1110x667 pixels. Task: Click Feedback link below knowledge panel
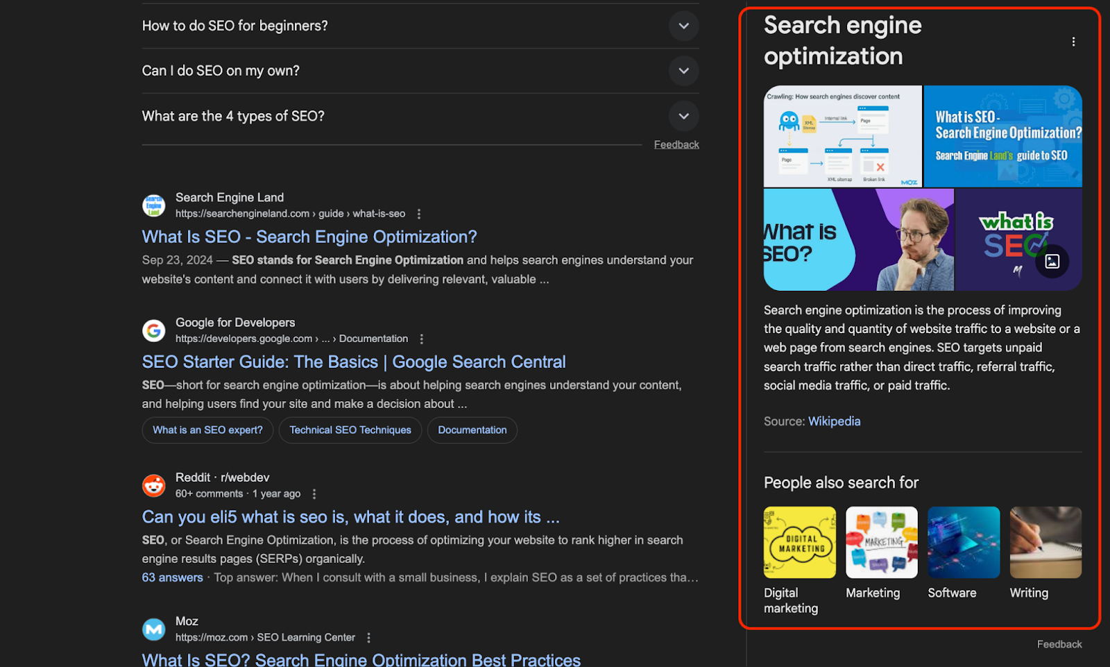pyautogui.click(x=1059, y=644)
